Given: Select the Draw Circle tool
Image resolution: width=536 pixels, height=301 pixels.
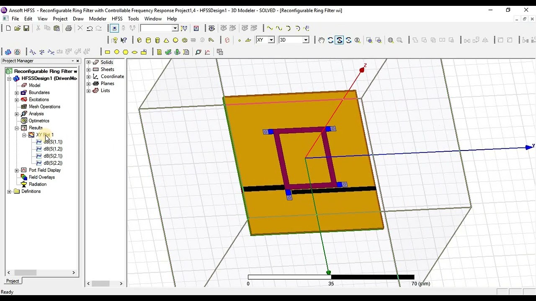Looking at the screenshot, I should (x=116, y=52).
